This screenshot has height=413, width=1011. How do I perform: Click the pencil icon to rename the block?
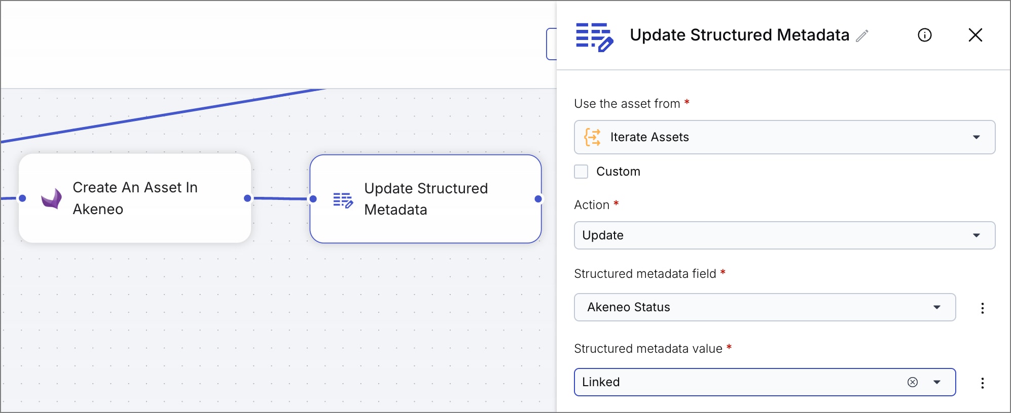point(862,35)
